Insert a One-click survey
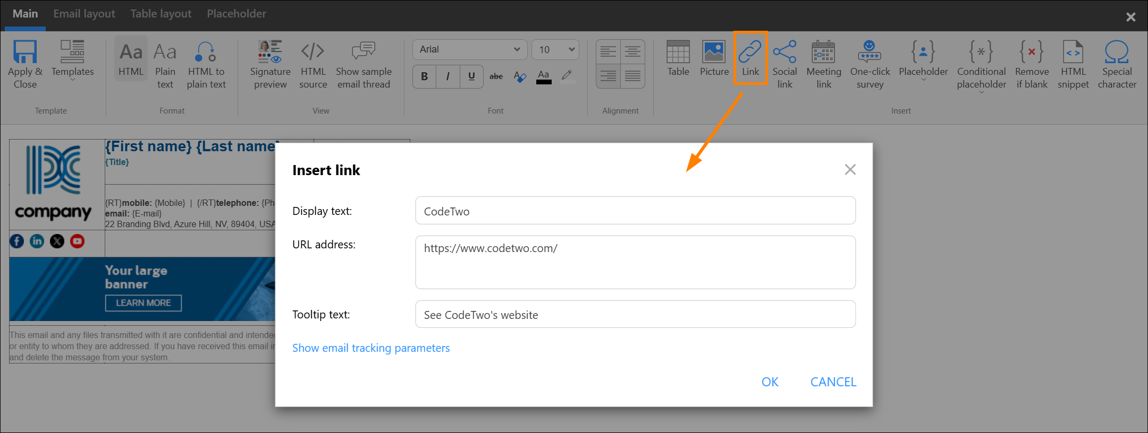The width and height of the screenshot is (1148, 433). pos(870,65)
